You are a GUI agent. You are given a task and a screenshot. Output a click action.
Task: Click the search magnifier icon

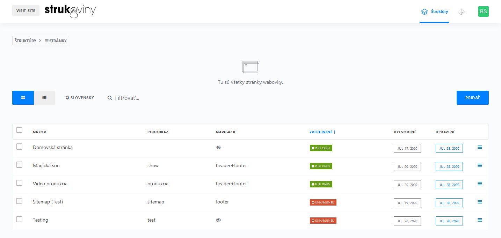(110, 98)
